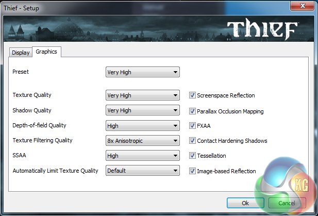Confirm settings with the Ok button
The image size is (318, 216).
tap(245, 203)
